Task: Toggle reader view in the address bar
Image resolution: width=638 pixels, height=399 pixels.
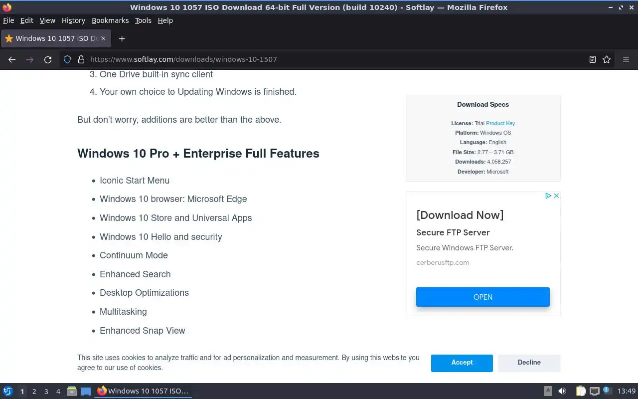Action: pyautogui.click(x=592, y=59)
